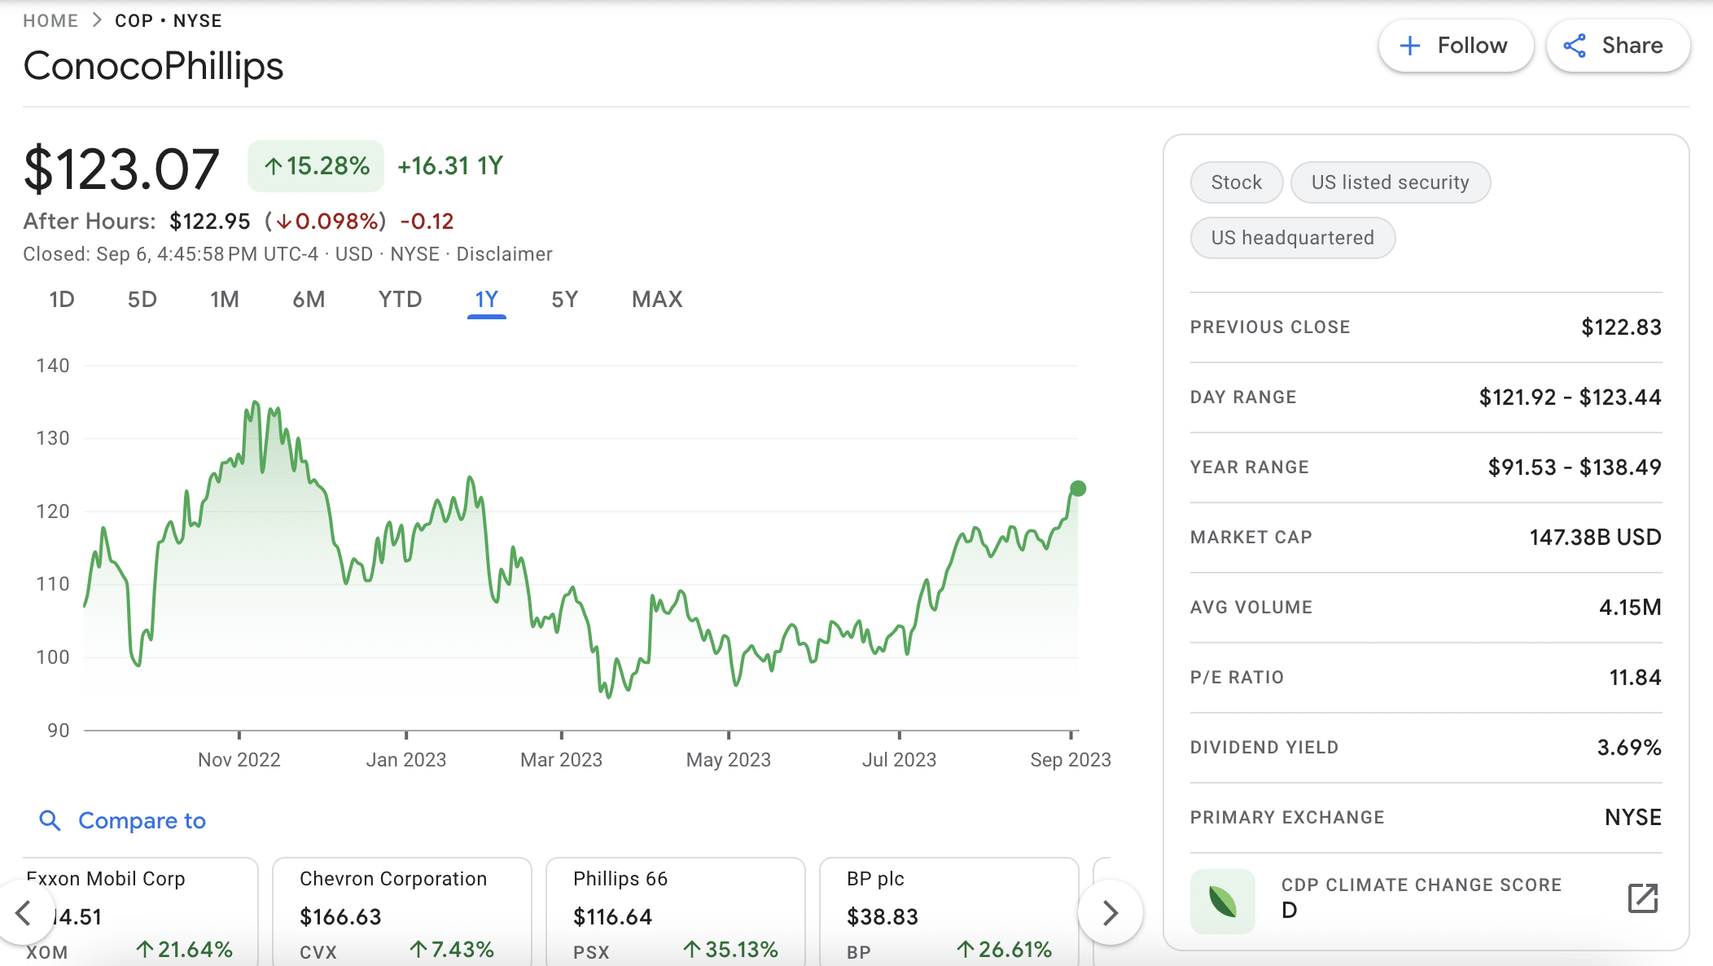
Task: Click the CDP CLIMATE CHANGE SCORE row label
Action: point(1422,885)
